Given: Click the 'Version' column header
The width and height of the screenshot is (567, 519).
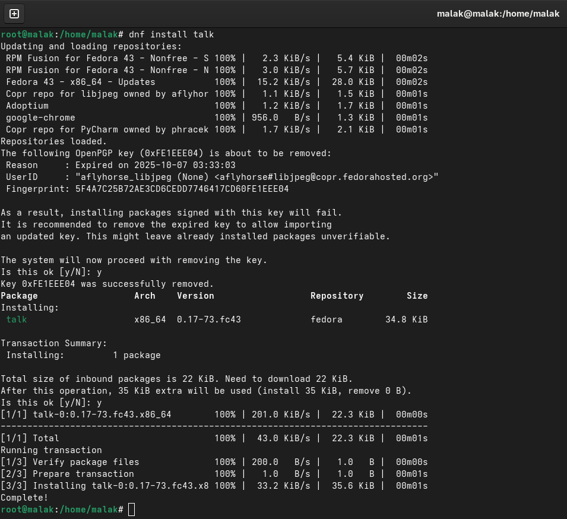Looking at the screenshot, I should tap(195, 296).
